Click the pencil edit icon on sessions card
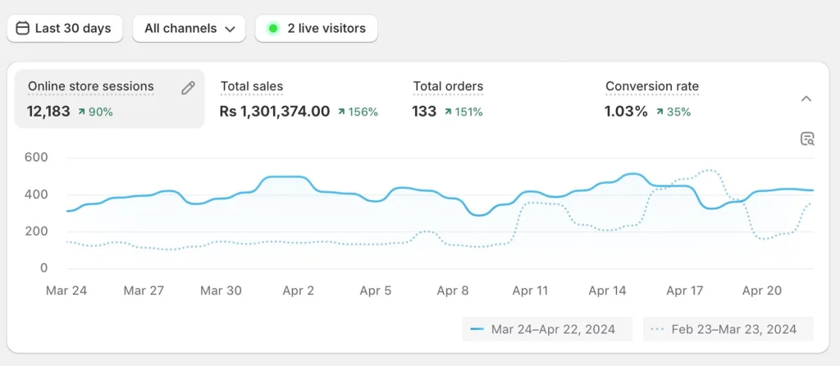Screen dimensions: 840x366 (x=188, y=88)
